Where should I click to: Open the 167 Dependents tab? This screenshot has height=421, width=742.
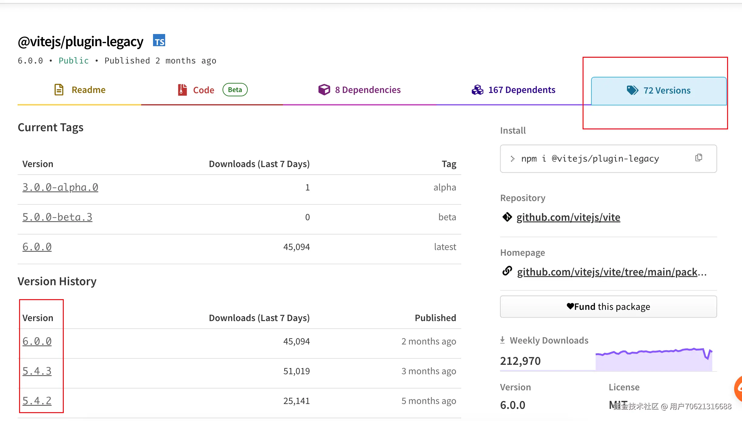click(522, 90)
